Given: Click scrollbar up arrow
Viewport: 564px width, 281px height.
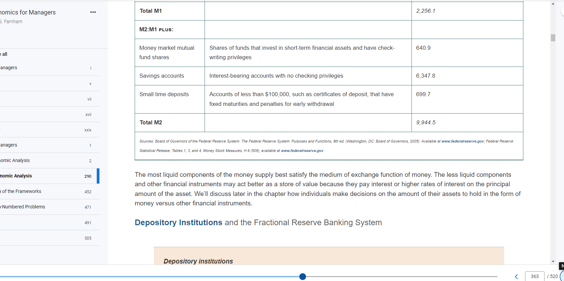Looking at the screenshot, I should (553, 4).
